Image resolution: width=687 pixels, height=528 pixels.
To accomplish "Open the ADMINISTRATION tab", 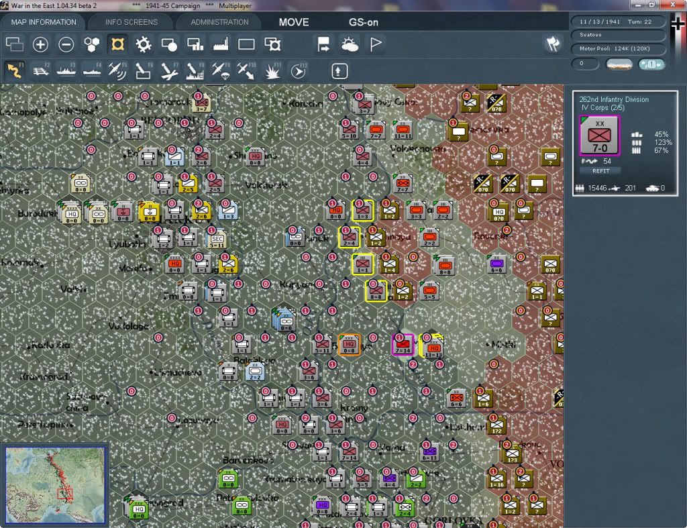I will pos(219,22).
